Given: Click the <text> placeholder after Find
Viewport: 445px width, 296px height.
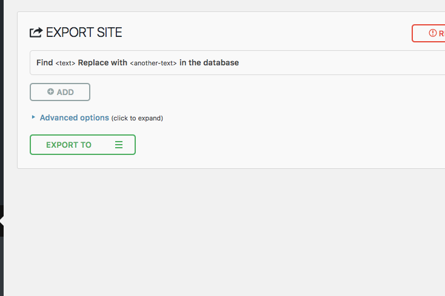Looking at the screenshot, I should tap(65, 63).
